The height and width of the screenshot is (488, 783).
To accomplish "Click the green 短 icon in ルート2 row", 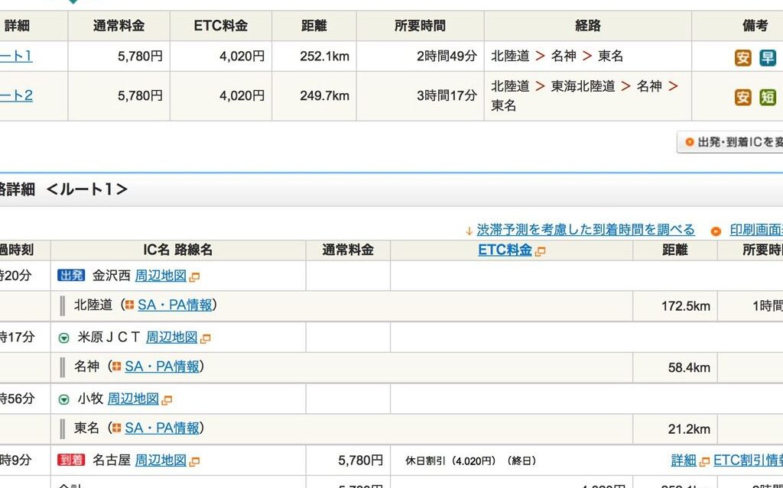I will pyautogui.click(x=767, y=97).
